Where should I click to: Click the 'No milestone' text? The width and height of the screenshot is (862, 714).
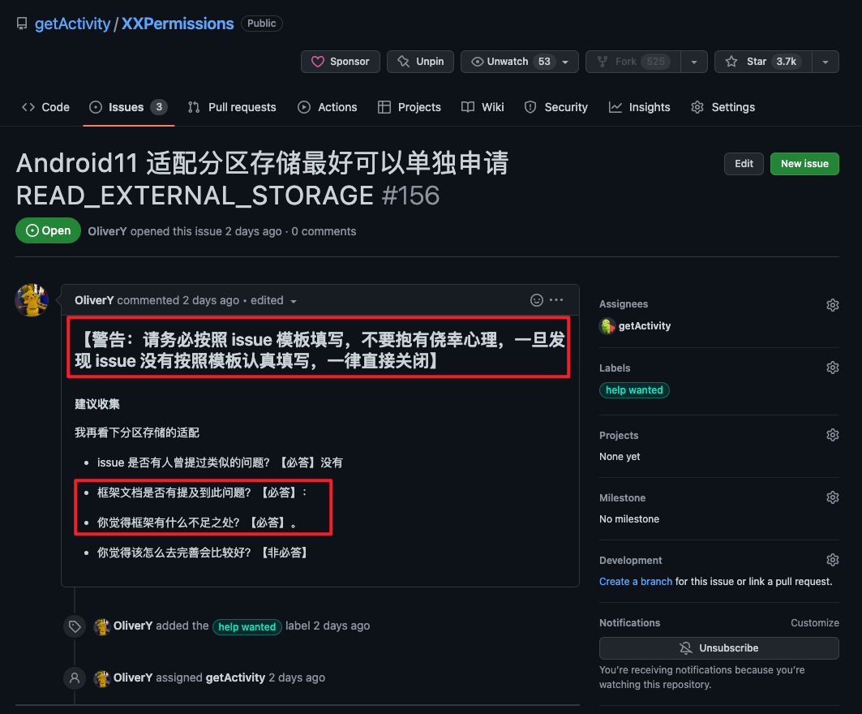click(x=629, y=518)
